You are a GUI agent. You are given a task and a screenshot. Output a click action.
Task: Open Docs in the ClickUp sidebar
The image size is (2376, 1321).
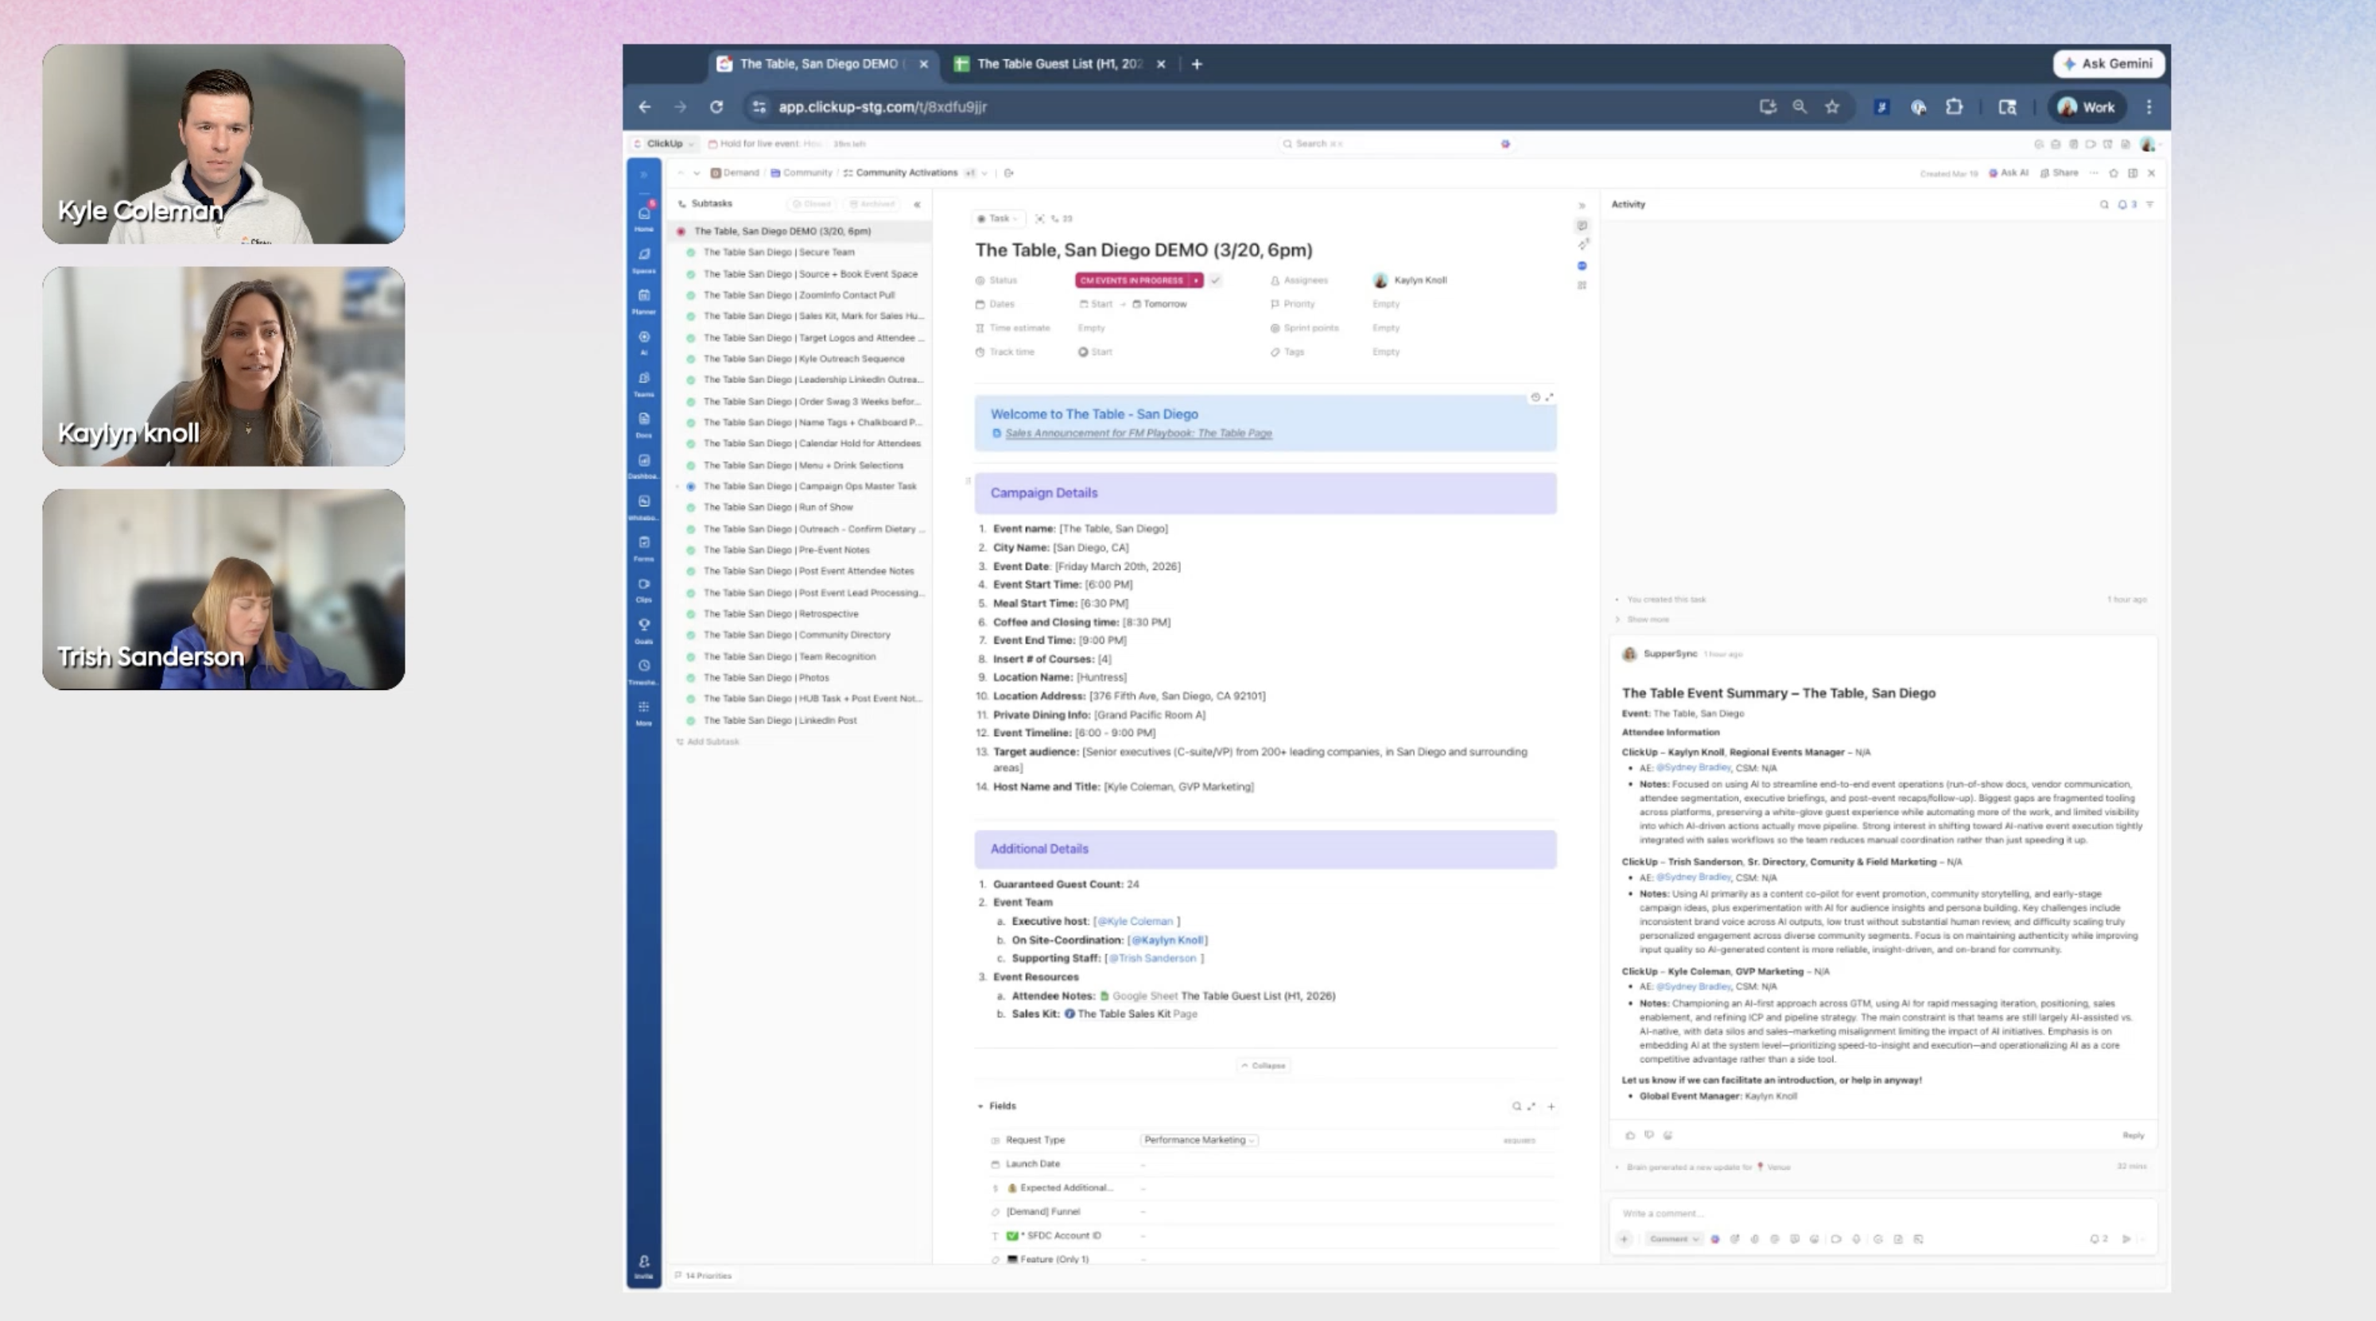[x=644, y=424]
